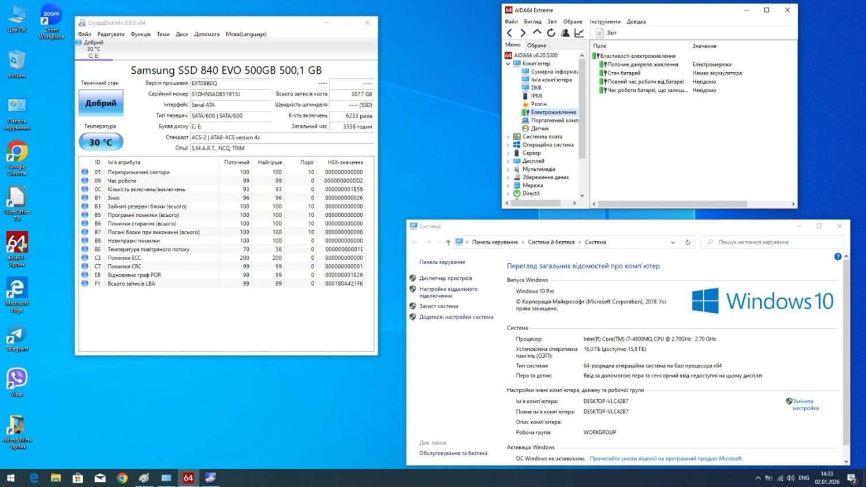Screen dimensions: 866x487
Task: Open Viber from the desktop icons
Action: coord(17,379)
